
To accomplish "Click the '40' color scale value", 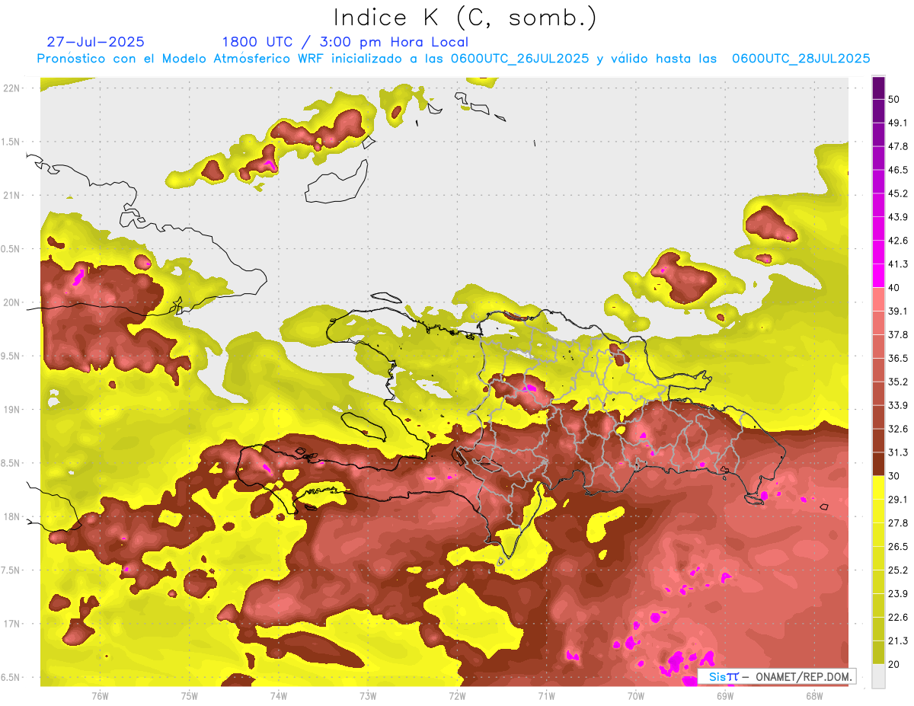I will pyautogui.click(x=894, y=288).
